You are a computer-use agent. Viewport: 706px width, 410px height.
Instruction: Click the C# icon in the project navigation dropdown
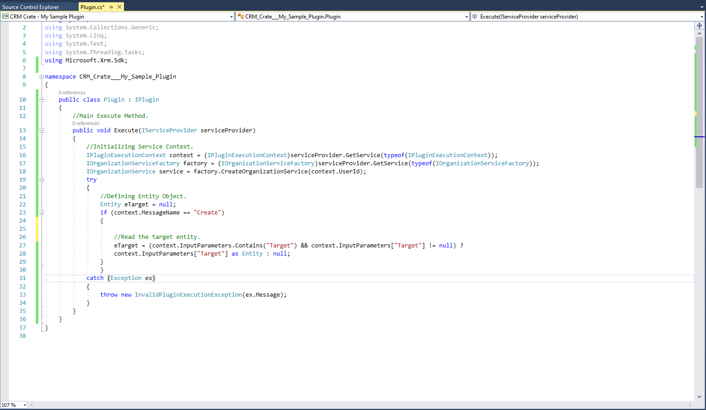pos(5,16)
